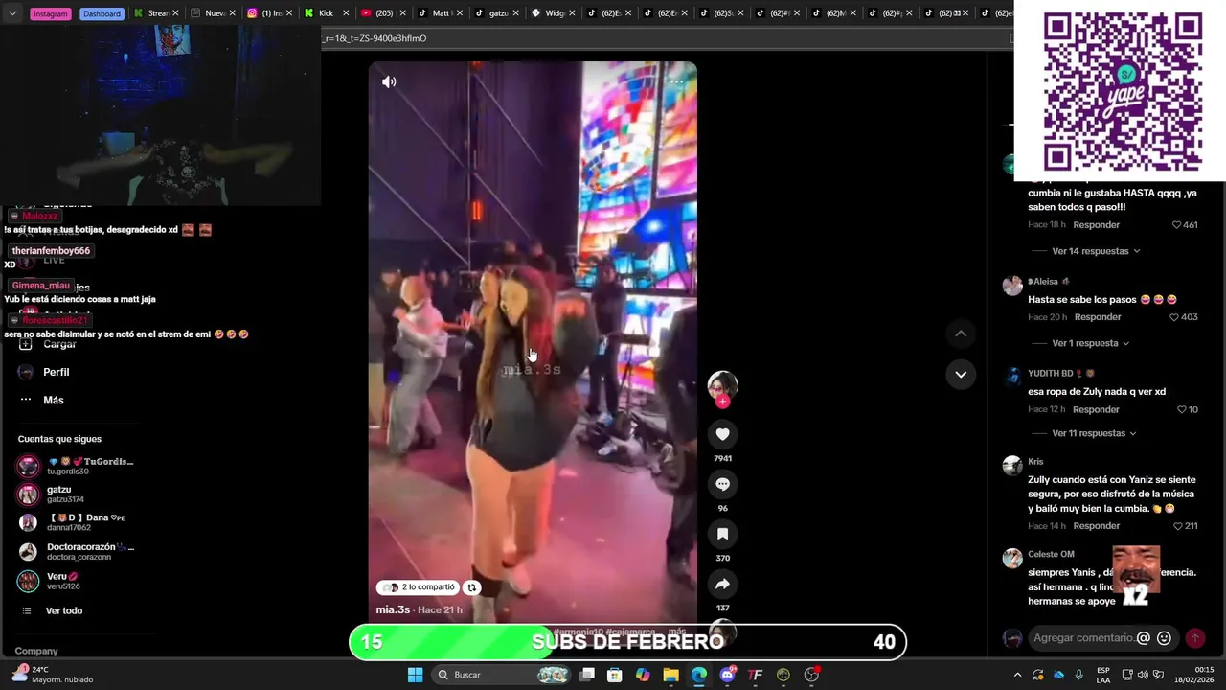Switch to the Instagram pink tab group
The image size is (1226, 690).
[50, 13]
